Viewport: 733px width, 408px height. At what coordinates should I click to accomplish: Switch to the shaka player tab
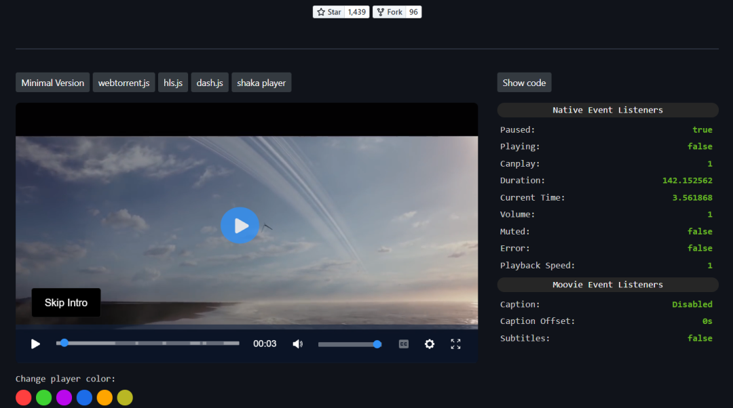[x=261, y=83]
